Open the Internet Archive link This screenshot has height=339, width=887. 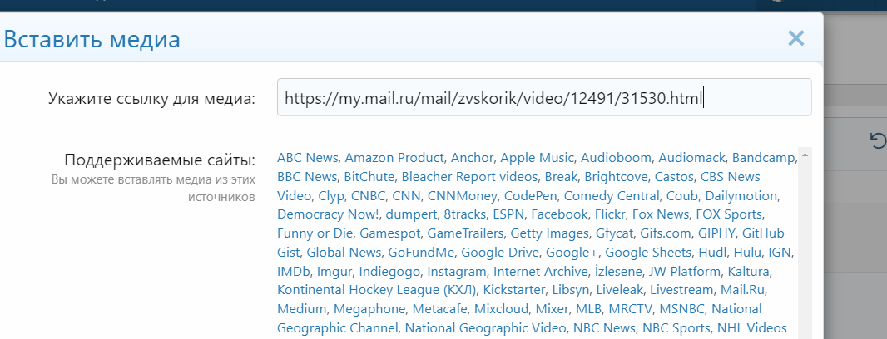point(540,271)
